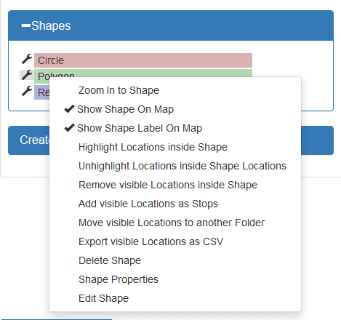
Task: Collapse the Shapes panel using minus icon
Action: 26,25
